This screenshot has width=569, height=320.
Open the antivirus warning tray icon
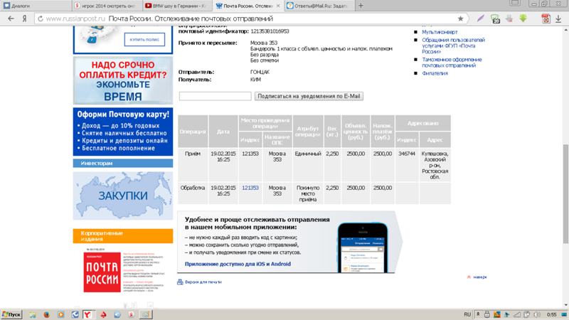496,314
